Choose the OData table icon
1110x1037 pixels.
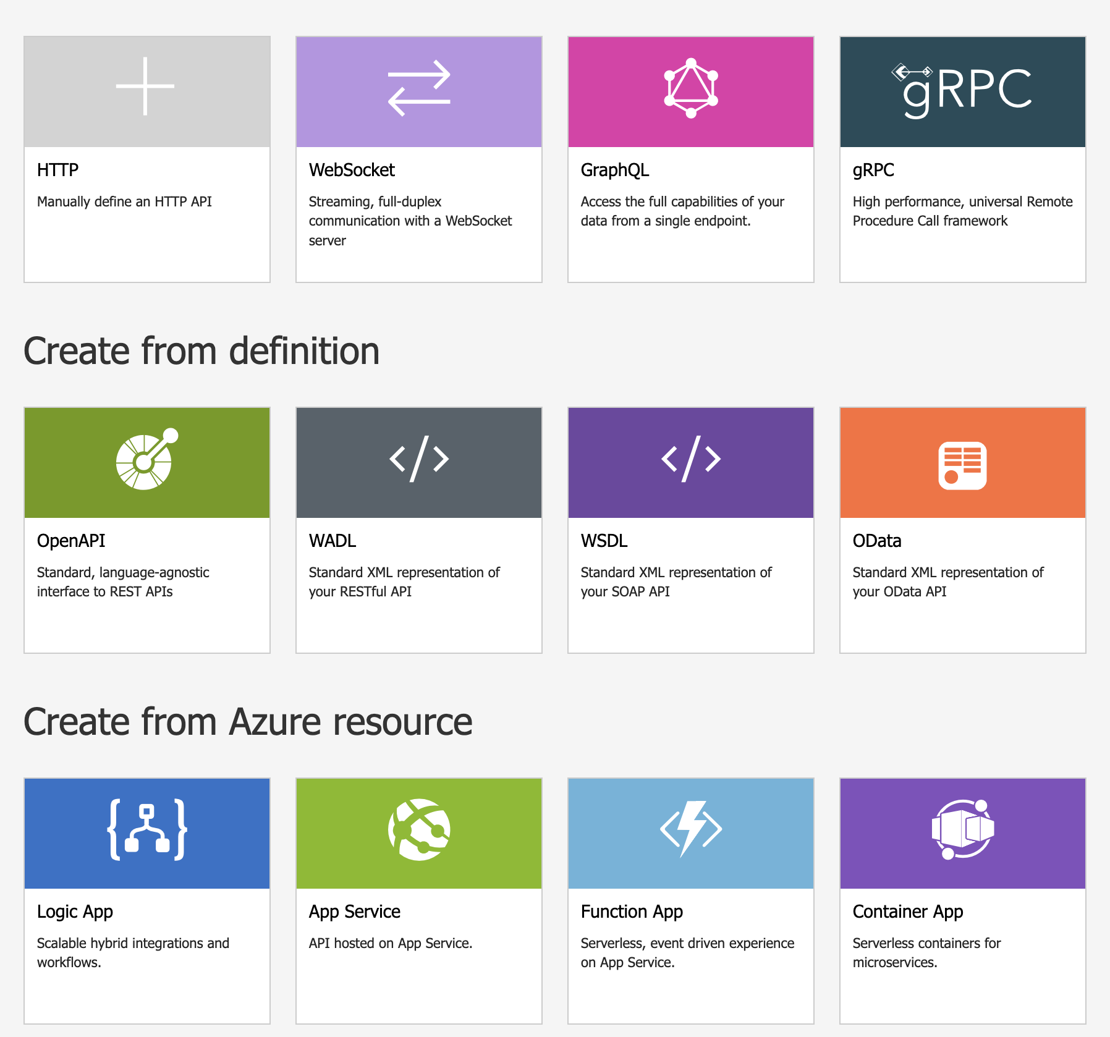[962, 465]
